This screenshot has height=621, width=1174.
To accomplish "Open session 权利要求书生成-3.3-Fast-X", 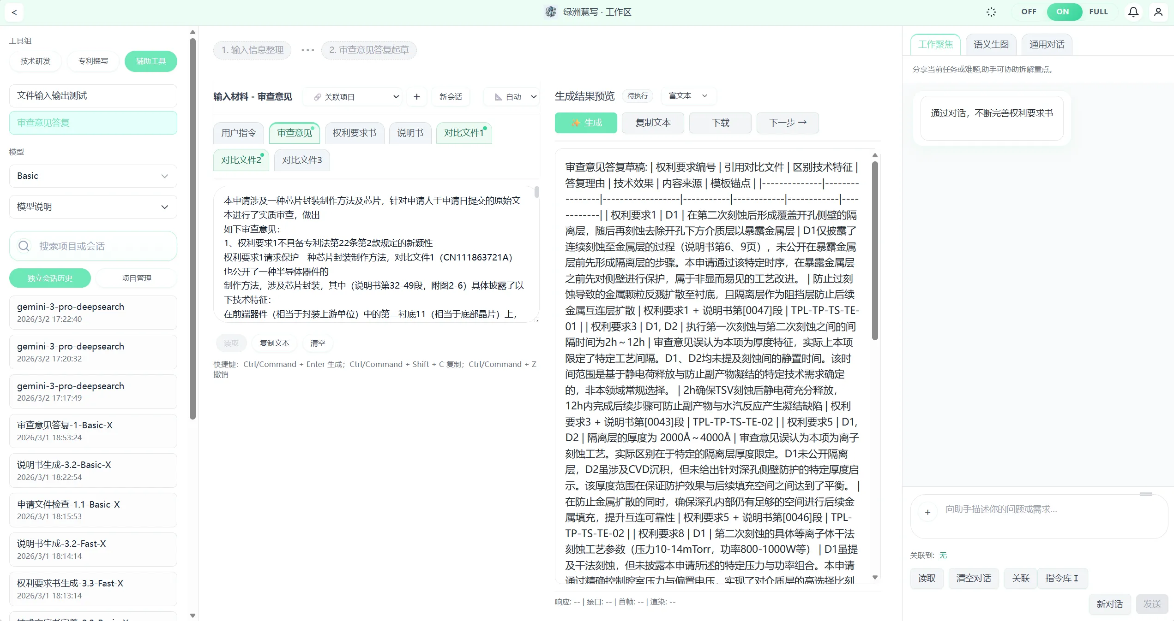I will 93,589.
